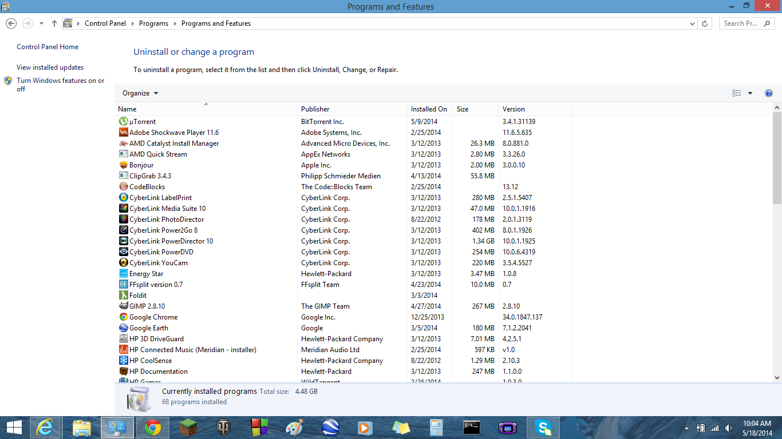782x439 pixels.
Task: Click the Bonjour program icon
Action: [123, 165]
